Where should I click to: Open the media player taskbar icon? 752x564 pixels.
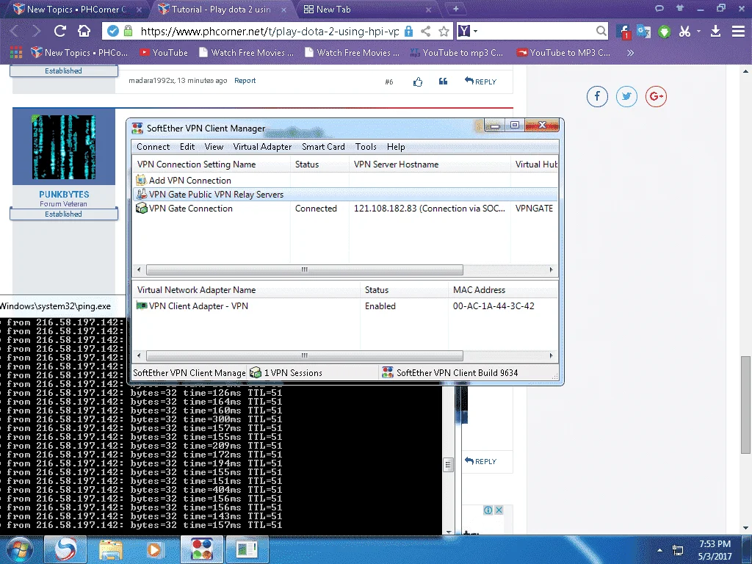click(x=154, y=549)
